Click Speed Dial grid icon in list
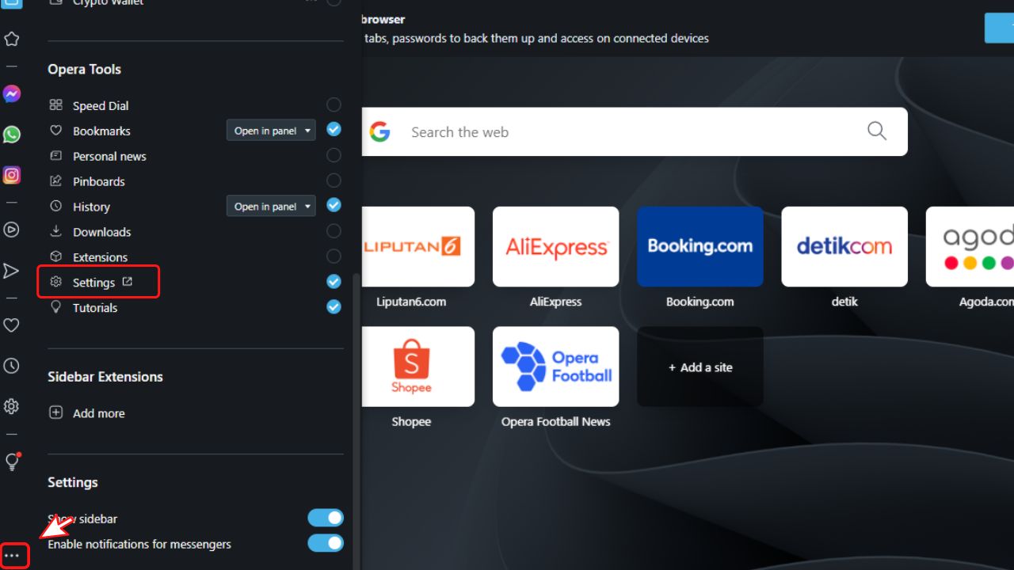Viewport: 1014px width, 570px height. [55, 105]
